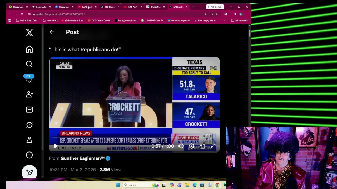Open Chrome apps grid in bookmarks bar

9,20
